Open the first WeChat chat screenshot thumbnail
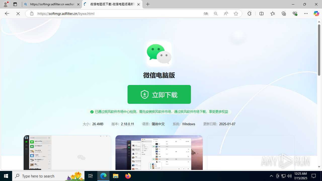 click(67, 153)
